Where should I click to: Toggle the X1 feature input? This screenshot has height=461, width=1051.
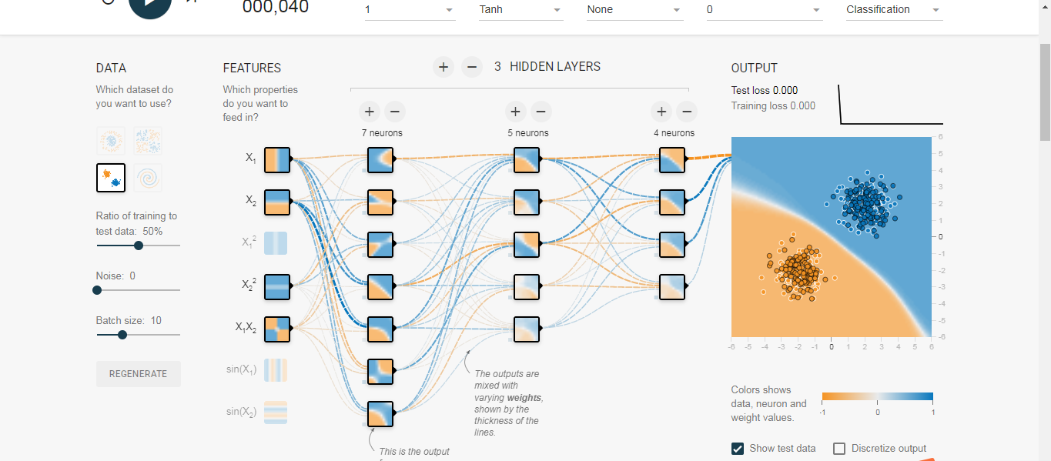277,160
